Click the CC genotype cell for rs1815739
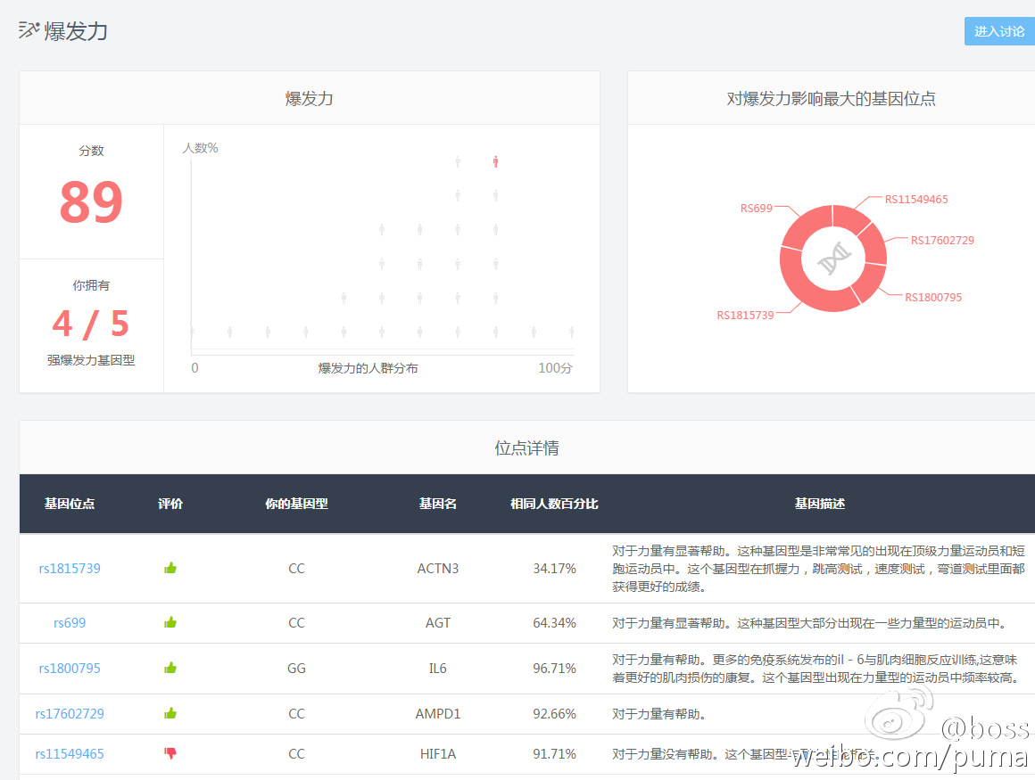 pyautogui.click(x=296, y=569)
